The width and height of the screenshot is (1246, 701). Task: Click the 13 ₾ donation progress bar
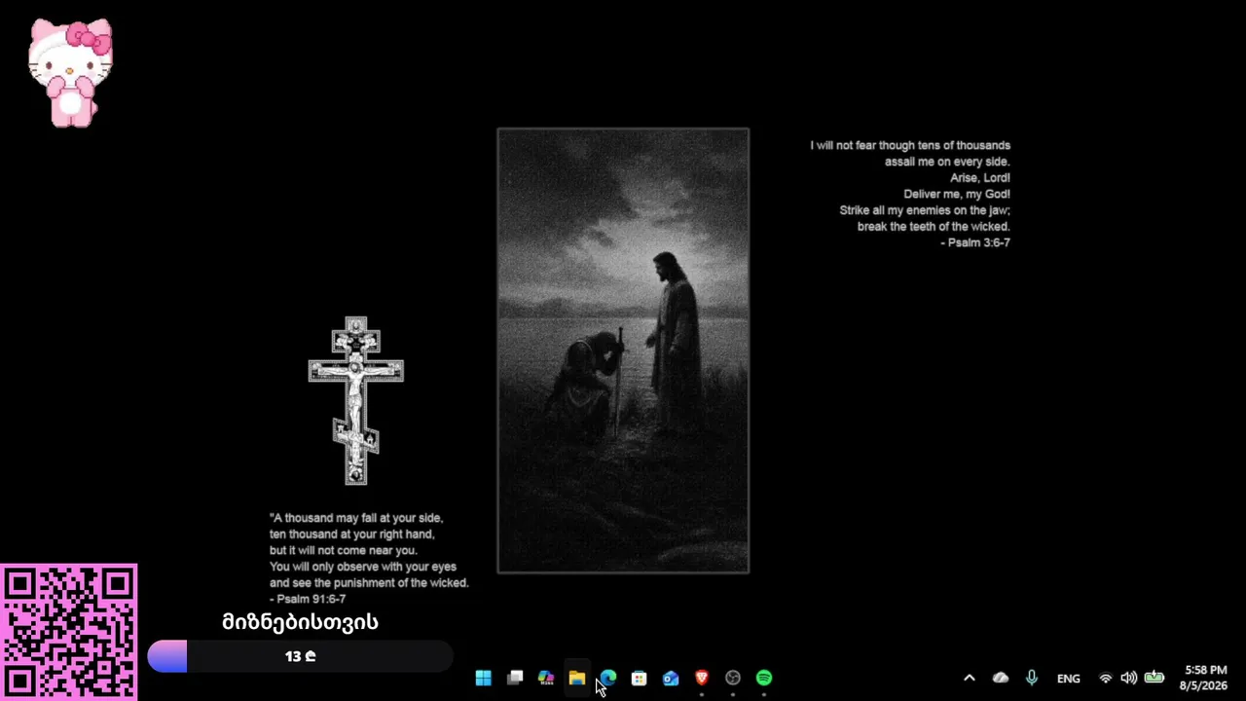[x=300, y=656]
